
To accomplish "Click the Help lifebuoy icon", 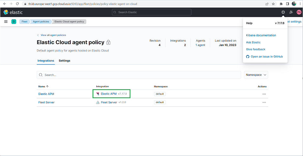I will pos(283,12).
